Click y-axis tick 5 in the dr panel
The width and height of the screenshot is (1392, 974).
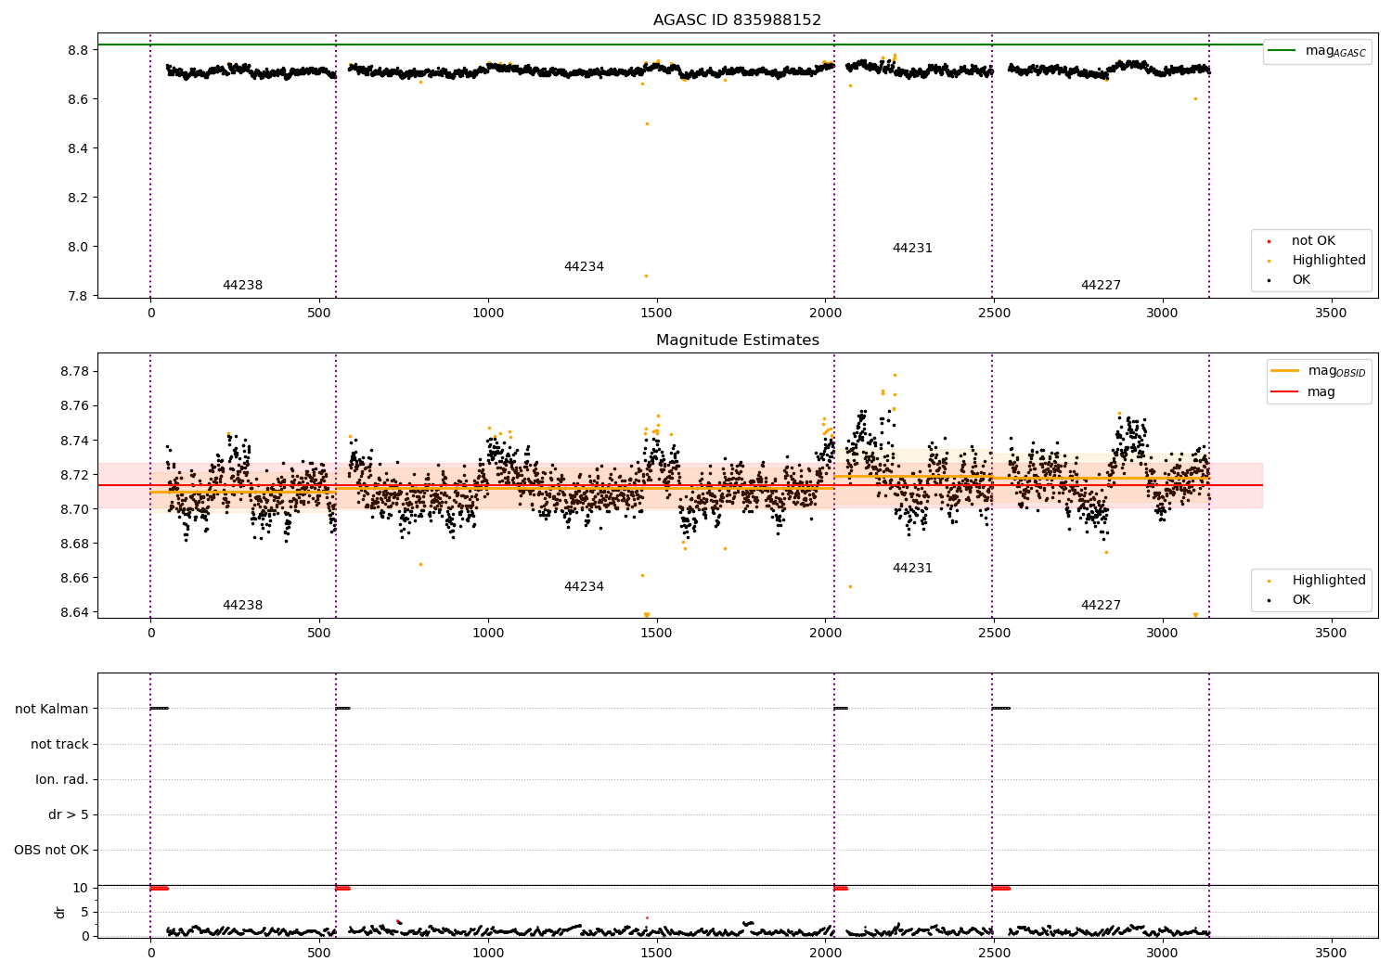click(84, 912)
